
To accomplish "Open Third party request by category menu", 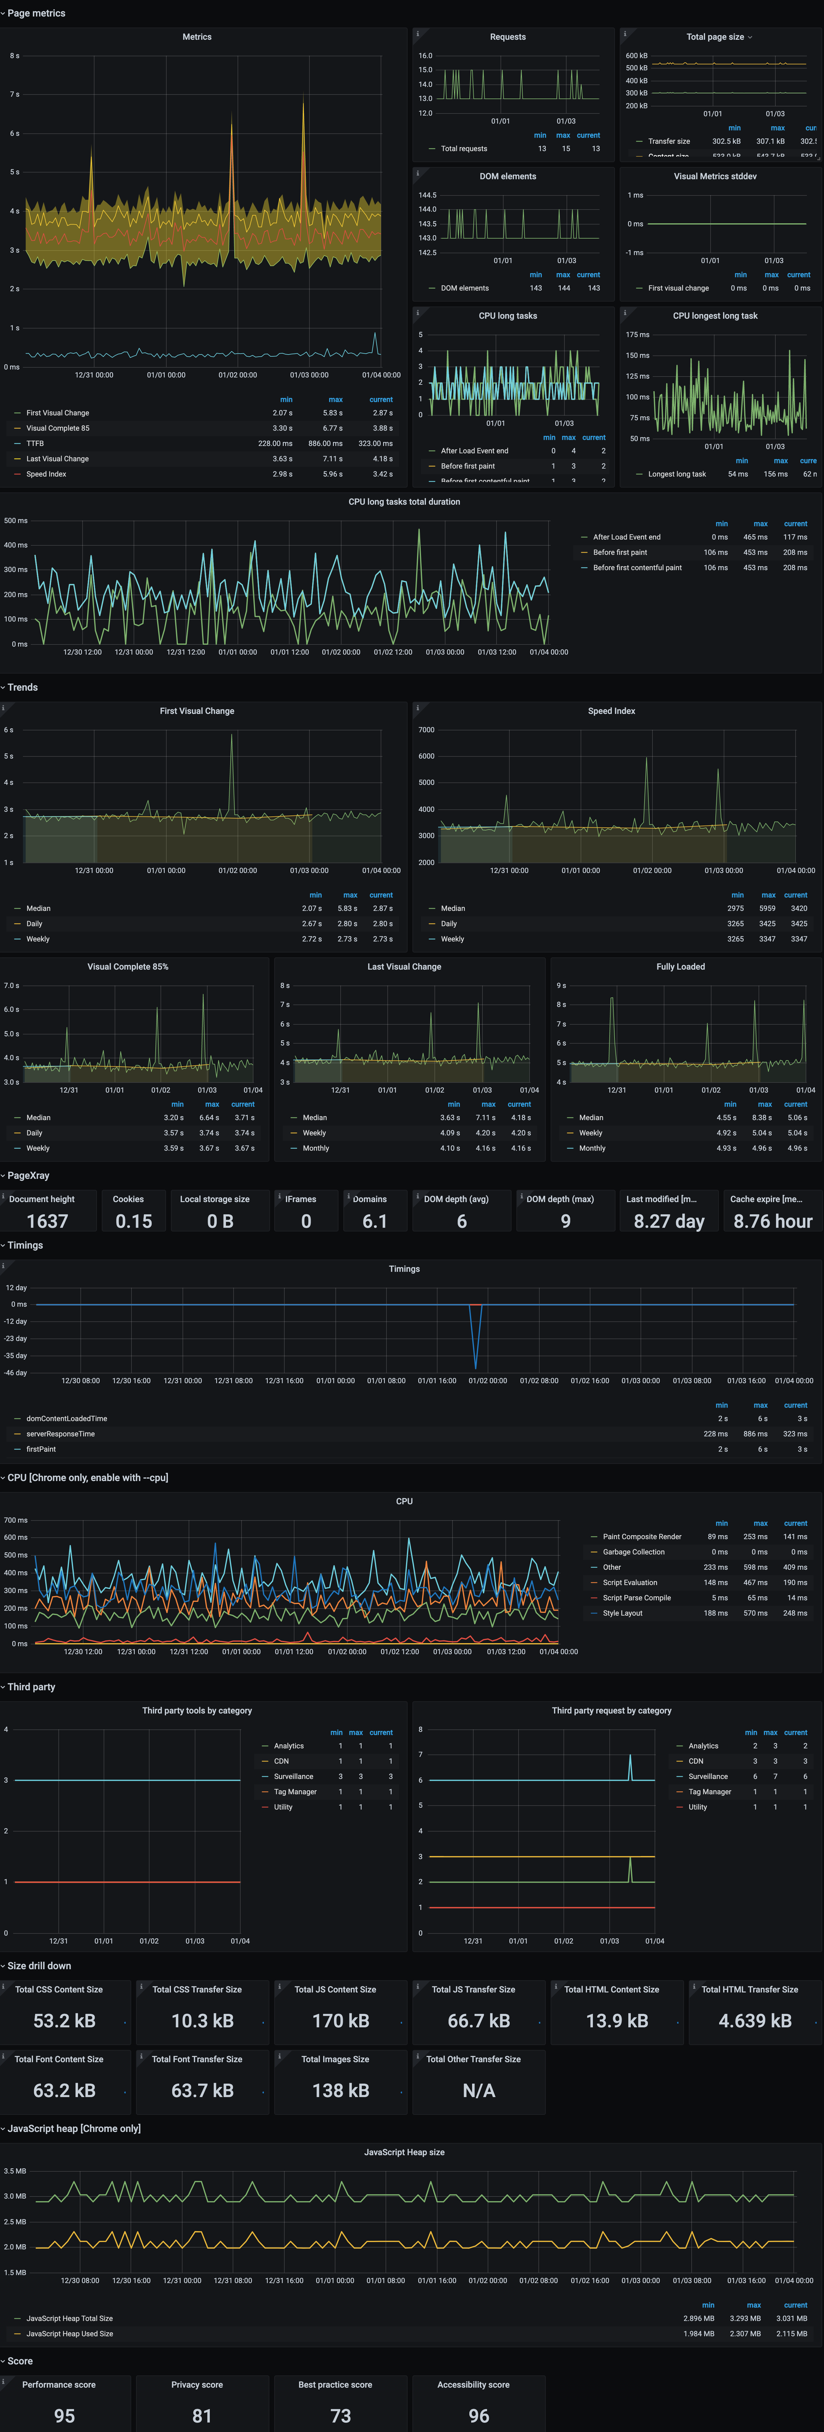I will [612, 1711].
